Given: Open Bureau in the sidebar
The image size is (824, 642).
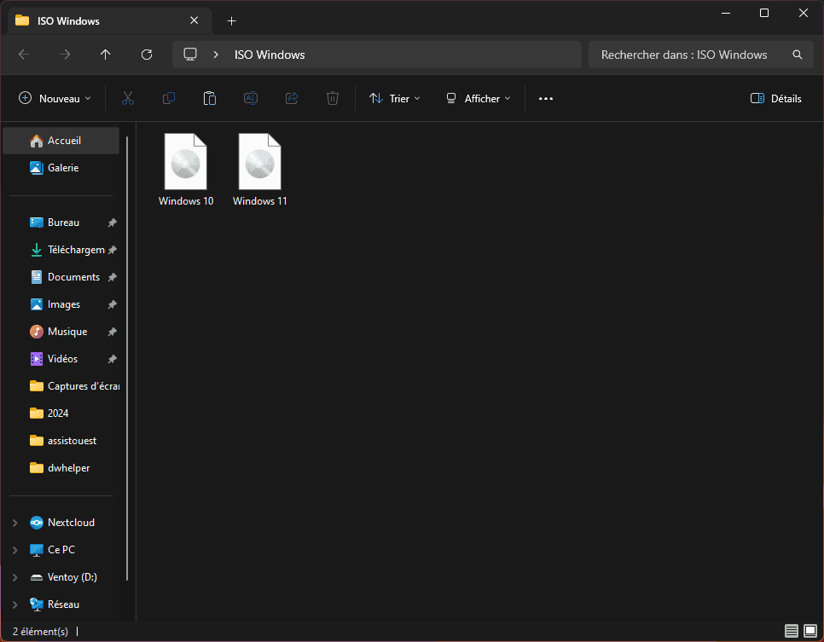Looking at the screenshot, I should click(61, 223).
